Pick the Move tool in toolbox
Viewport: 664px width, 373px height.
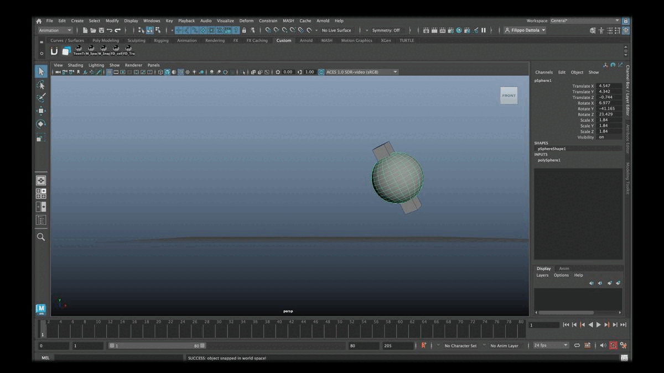coord(41,111)
